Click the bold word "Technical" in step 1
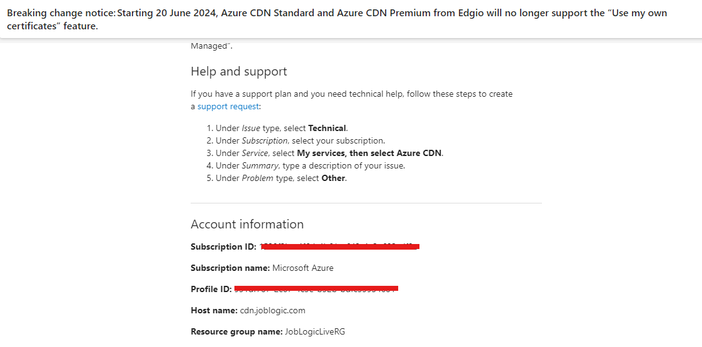The image size is (702, 347). point(327,128)
